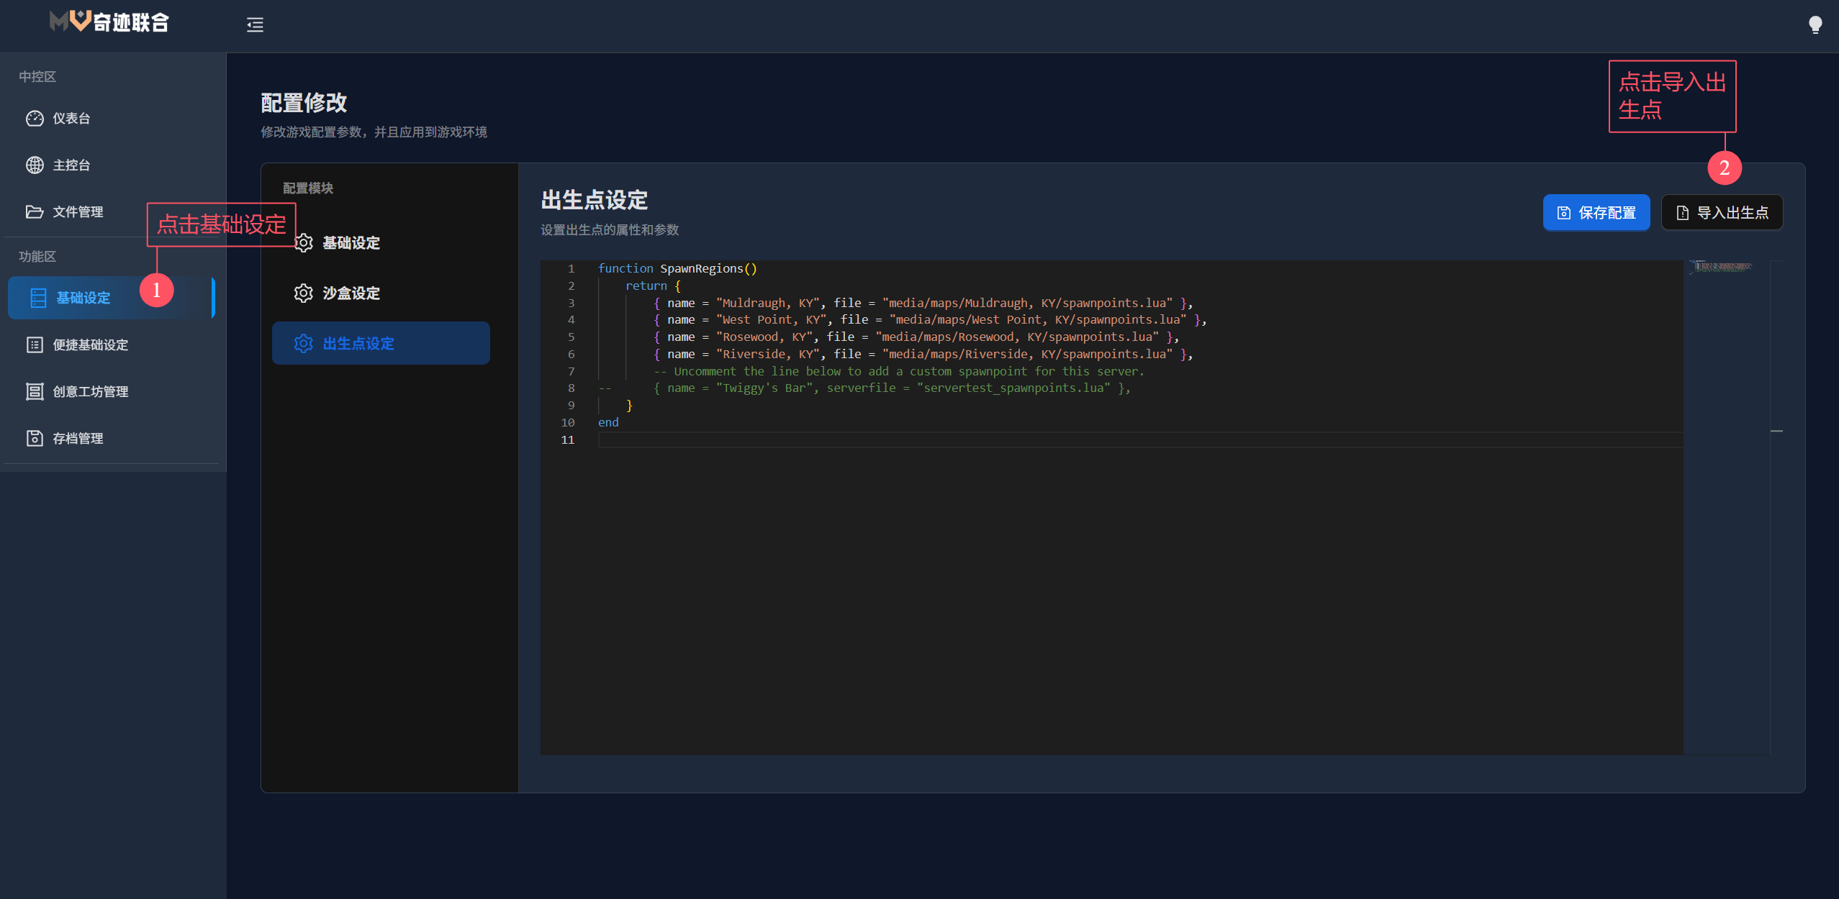Click the editor vertical scrollbar track
The width and height of the screenshot is (1839, 899).
point(1776,575)
